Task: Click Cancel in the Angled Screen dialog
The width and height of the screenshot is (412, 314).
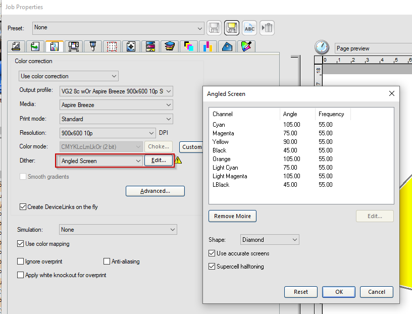Action: coord(377,292)
